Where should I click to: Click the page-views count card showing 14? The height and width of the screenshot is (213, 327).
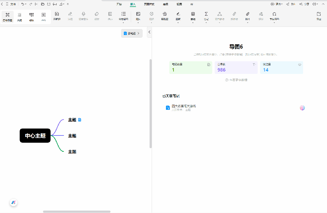pyautogui.click(x=282, y=68)
